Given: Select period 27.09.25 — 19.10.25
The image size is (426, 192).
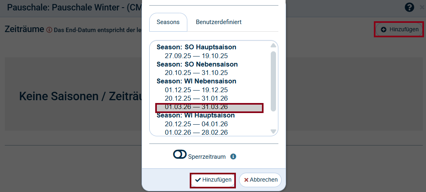Looking at the screenshot, I should [x=196, y=56].
